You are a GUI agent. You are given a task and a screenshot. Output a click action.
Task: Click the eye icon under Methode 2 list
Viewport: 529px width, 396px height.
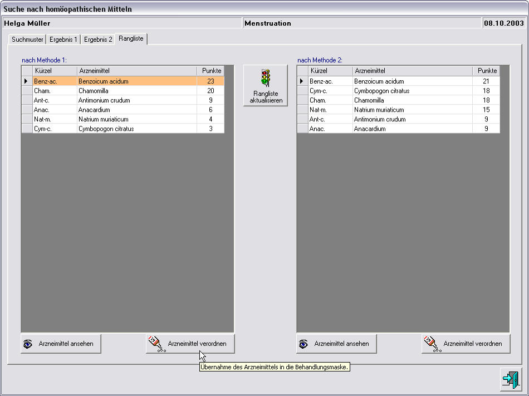coord(303,344)
